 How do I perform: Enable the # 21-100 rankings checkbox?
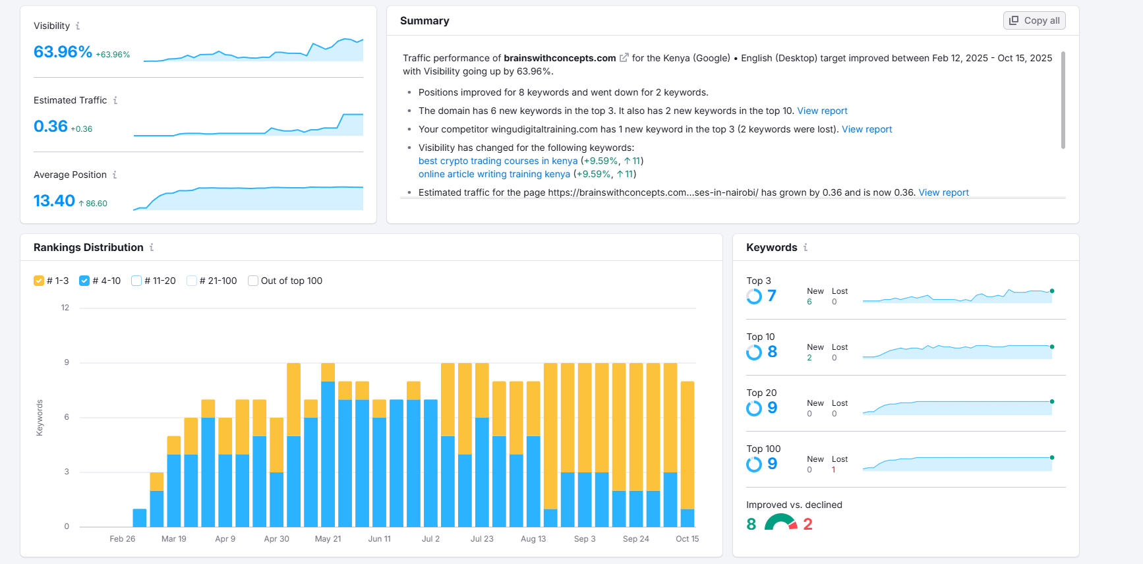(192, 281)
